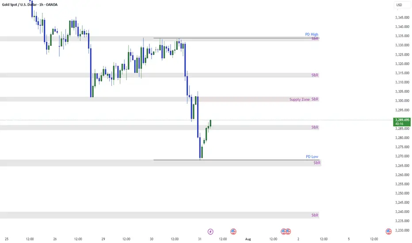The image size is (412, 243).
Task: Open the US flag event icon beside the price axis
Action: click(x=389, y=232)
